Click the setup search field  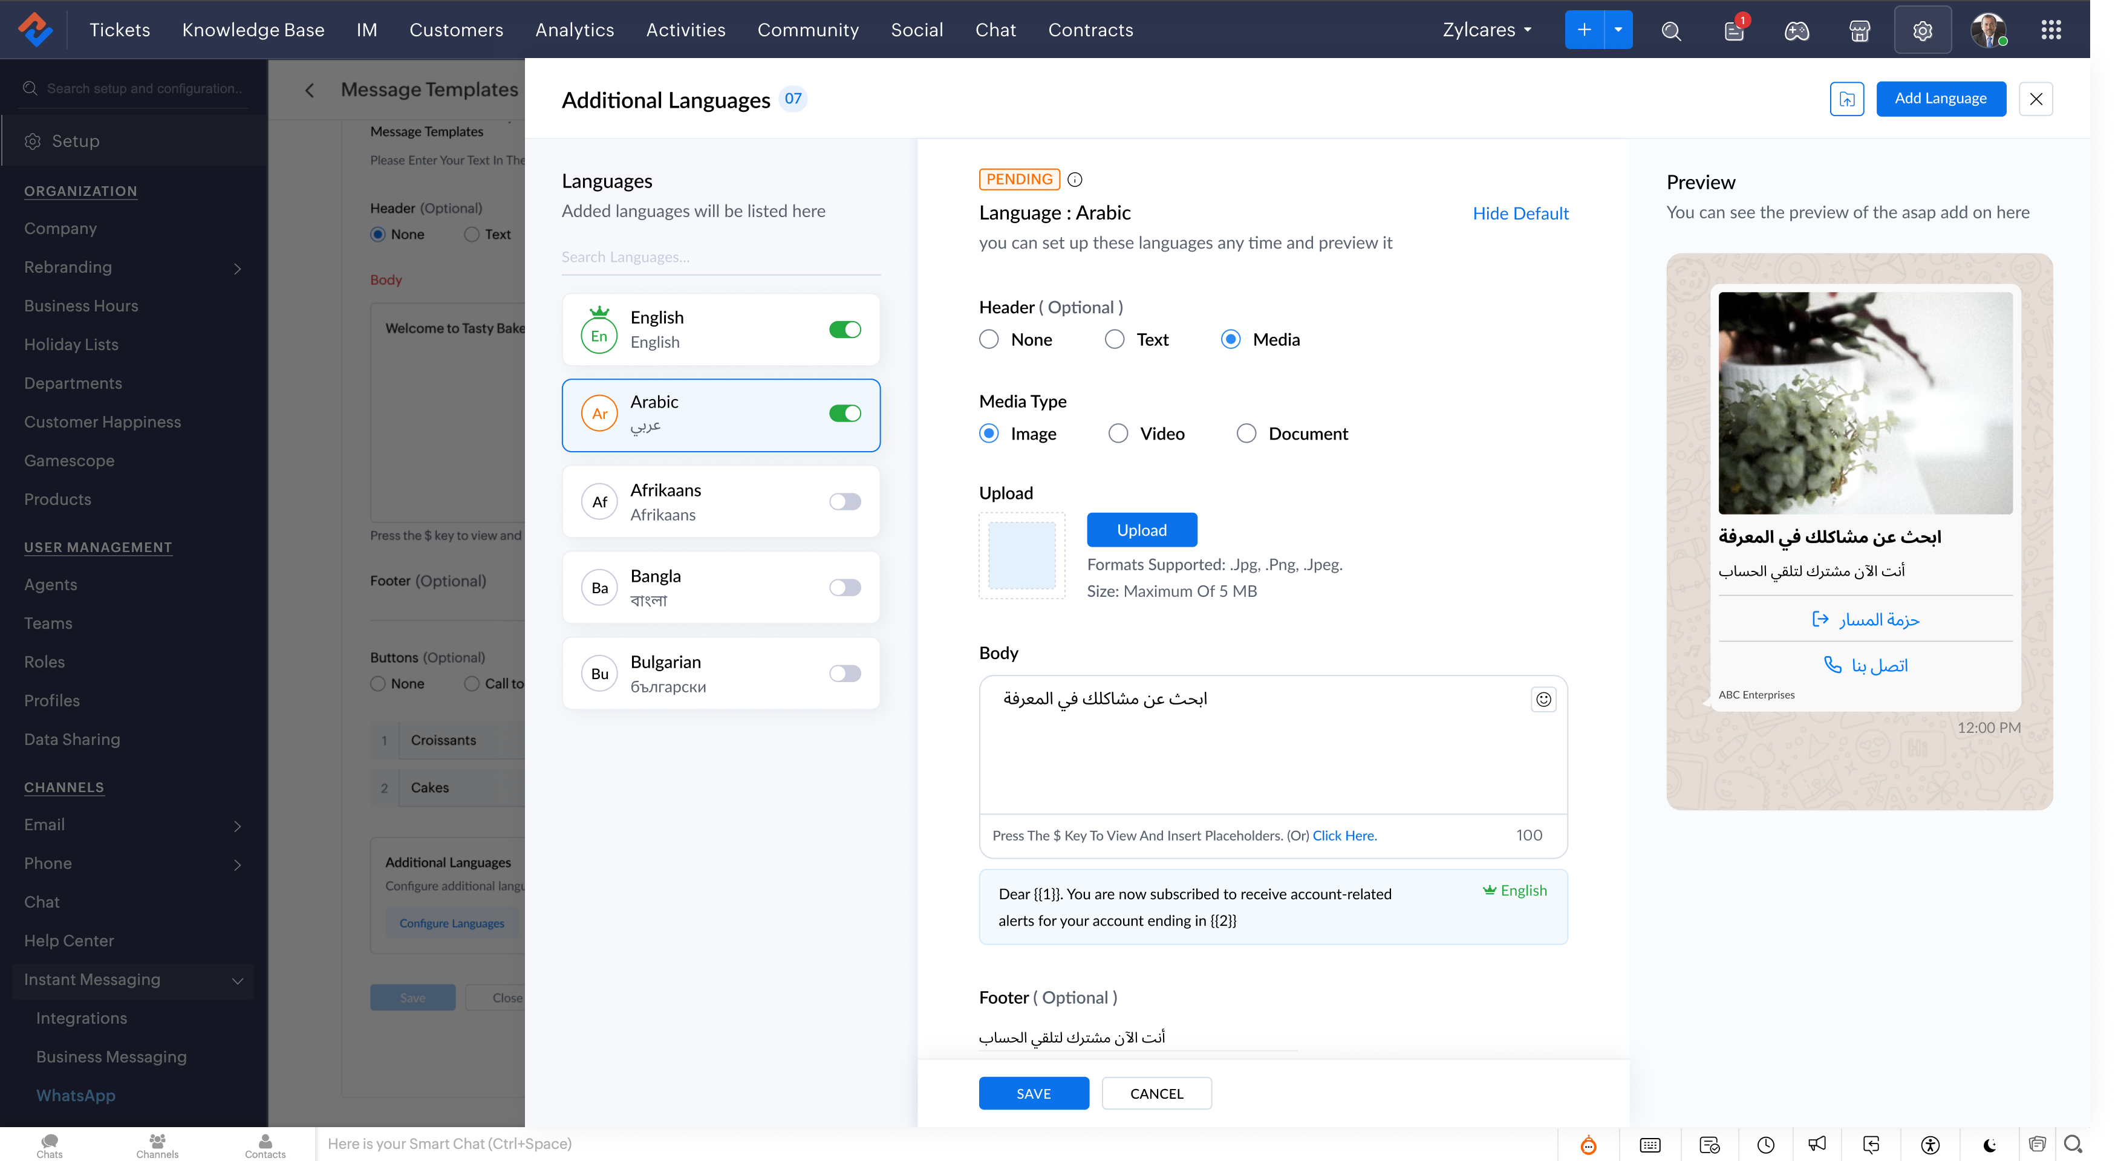134,88
